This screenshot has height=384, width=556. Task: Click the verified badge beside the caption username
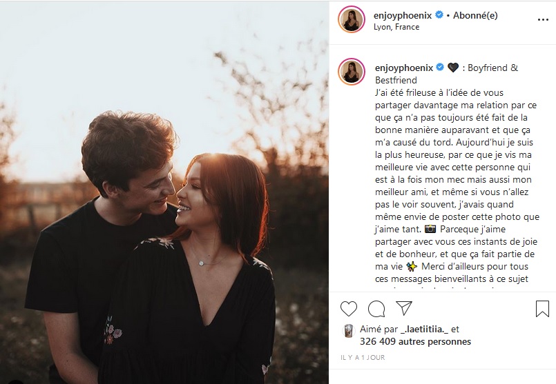439,68
